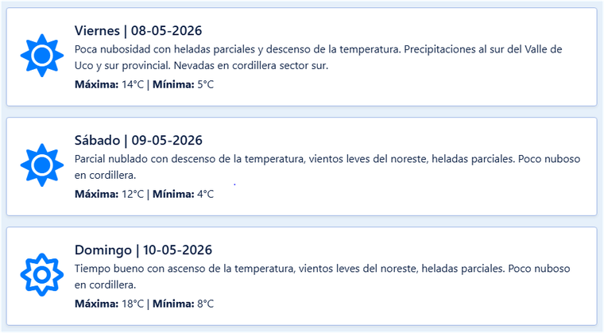604x333 pixels.
Task: Click the Viernes forecast description text
Action: pos(318,57)
